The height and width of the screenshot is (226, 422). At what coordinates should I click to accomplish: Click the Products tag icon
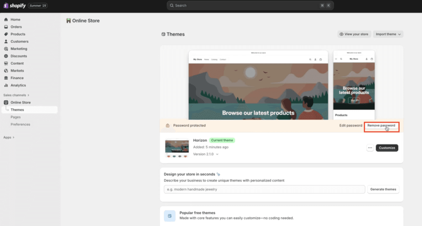6,34
